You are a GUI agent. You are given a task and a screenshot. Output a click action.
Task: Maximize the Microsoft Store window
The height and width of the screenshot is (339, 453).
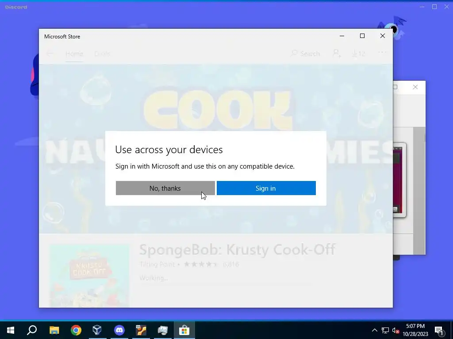[362, 36]
